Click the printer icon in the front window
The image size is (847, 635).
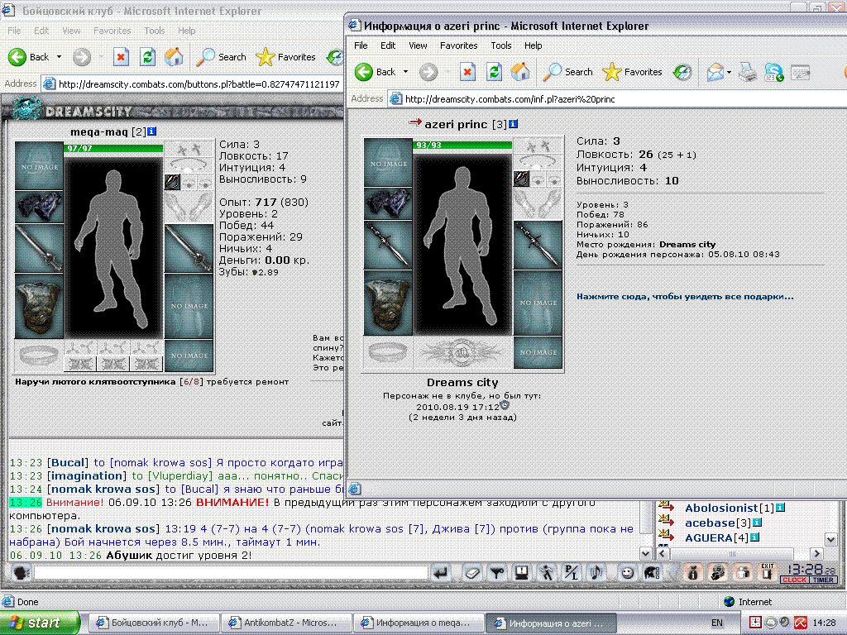click(748, 72)
